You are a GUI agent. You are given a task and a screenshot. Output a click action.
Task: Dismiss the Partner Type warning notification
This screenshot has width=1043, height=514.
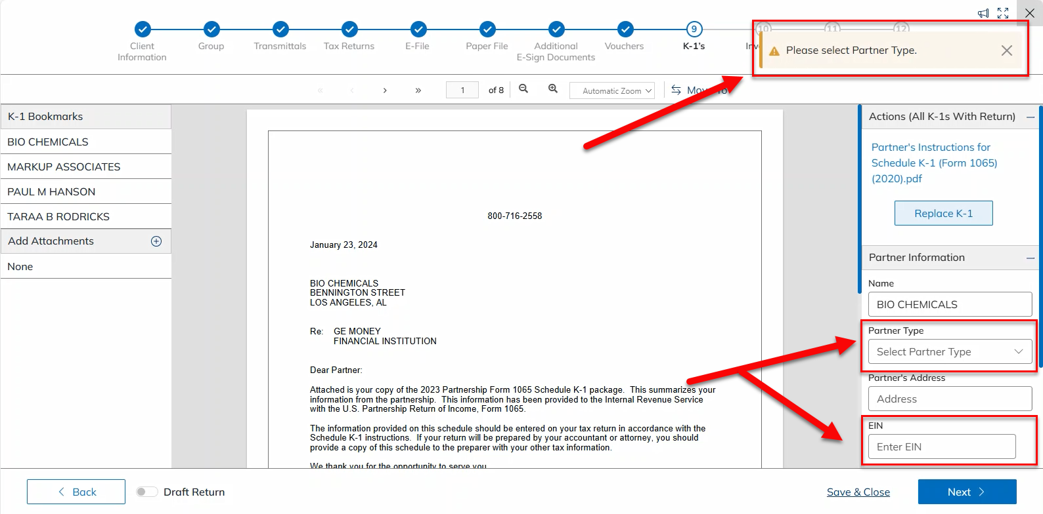coord(1006,50)
